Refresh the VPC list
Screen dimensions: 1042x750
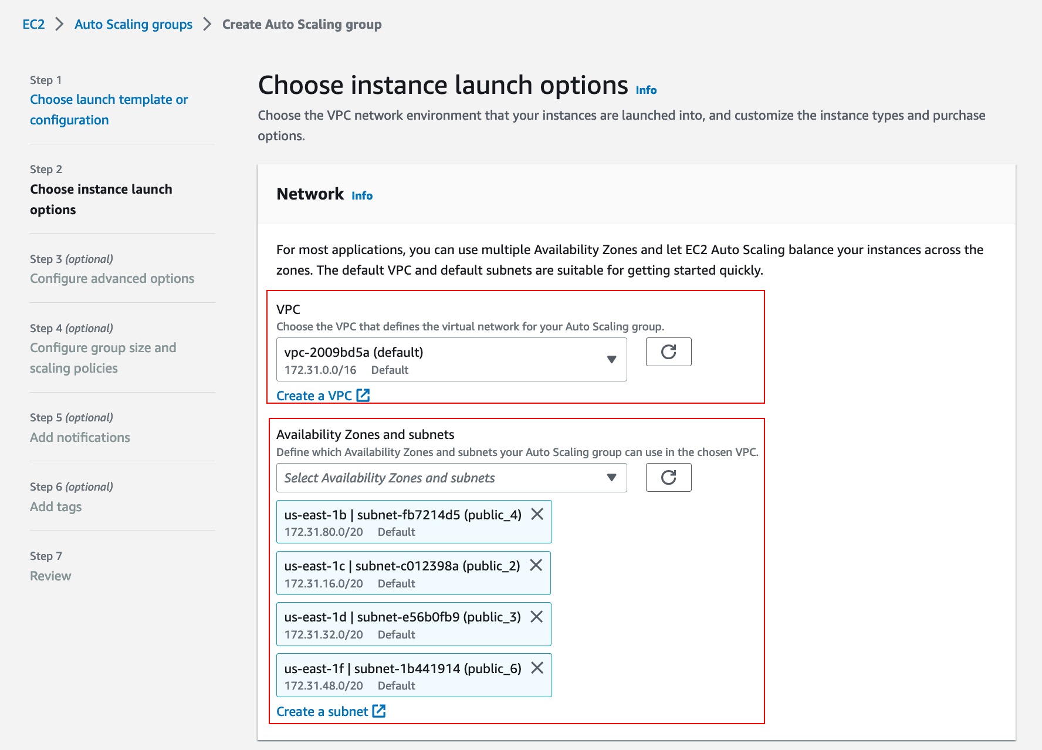tap(668, 352)
